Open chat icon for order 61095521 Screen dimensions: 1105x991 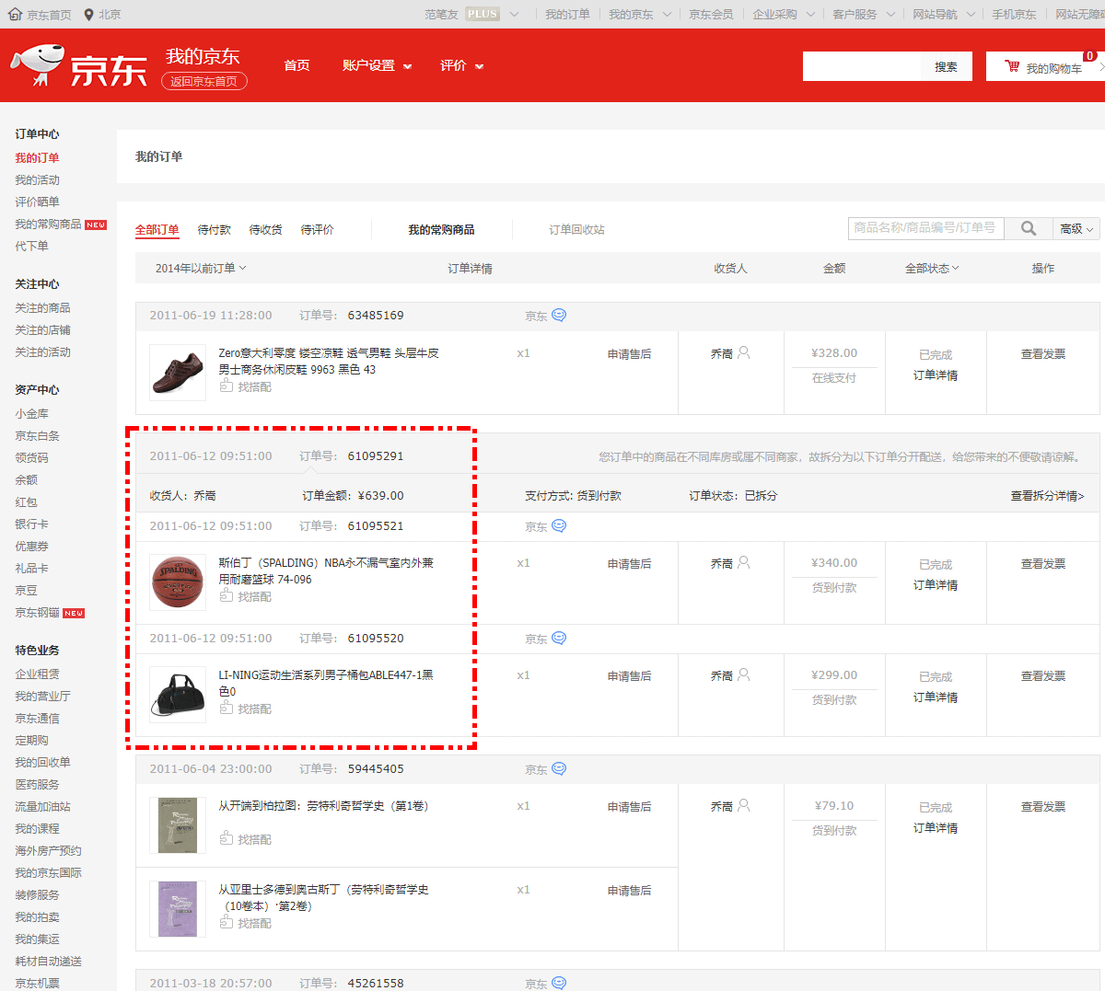point(559,525)
